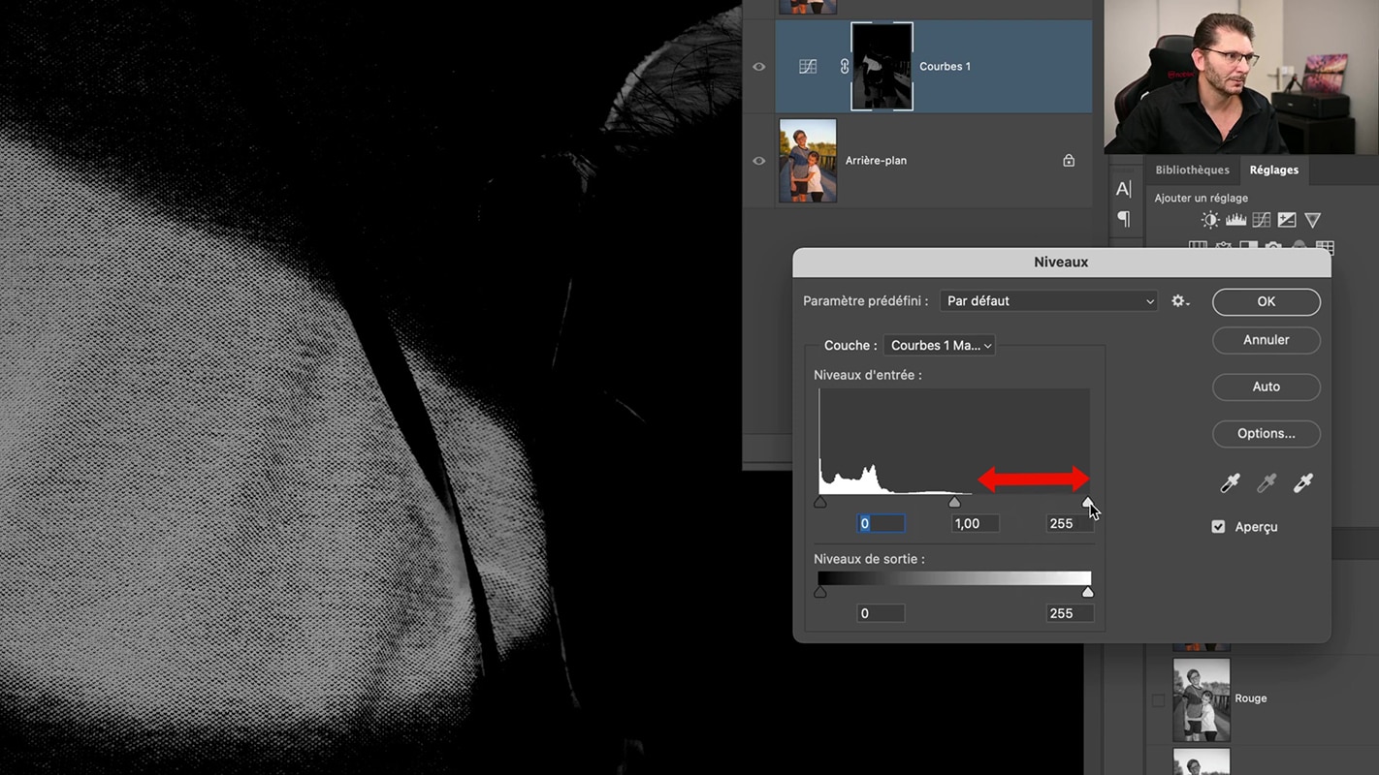Open the Options... button in Niveaux

[1267, 433]
